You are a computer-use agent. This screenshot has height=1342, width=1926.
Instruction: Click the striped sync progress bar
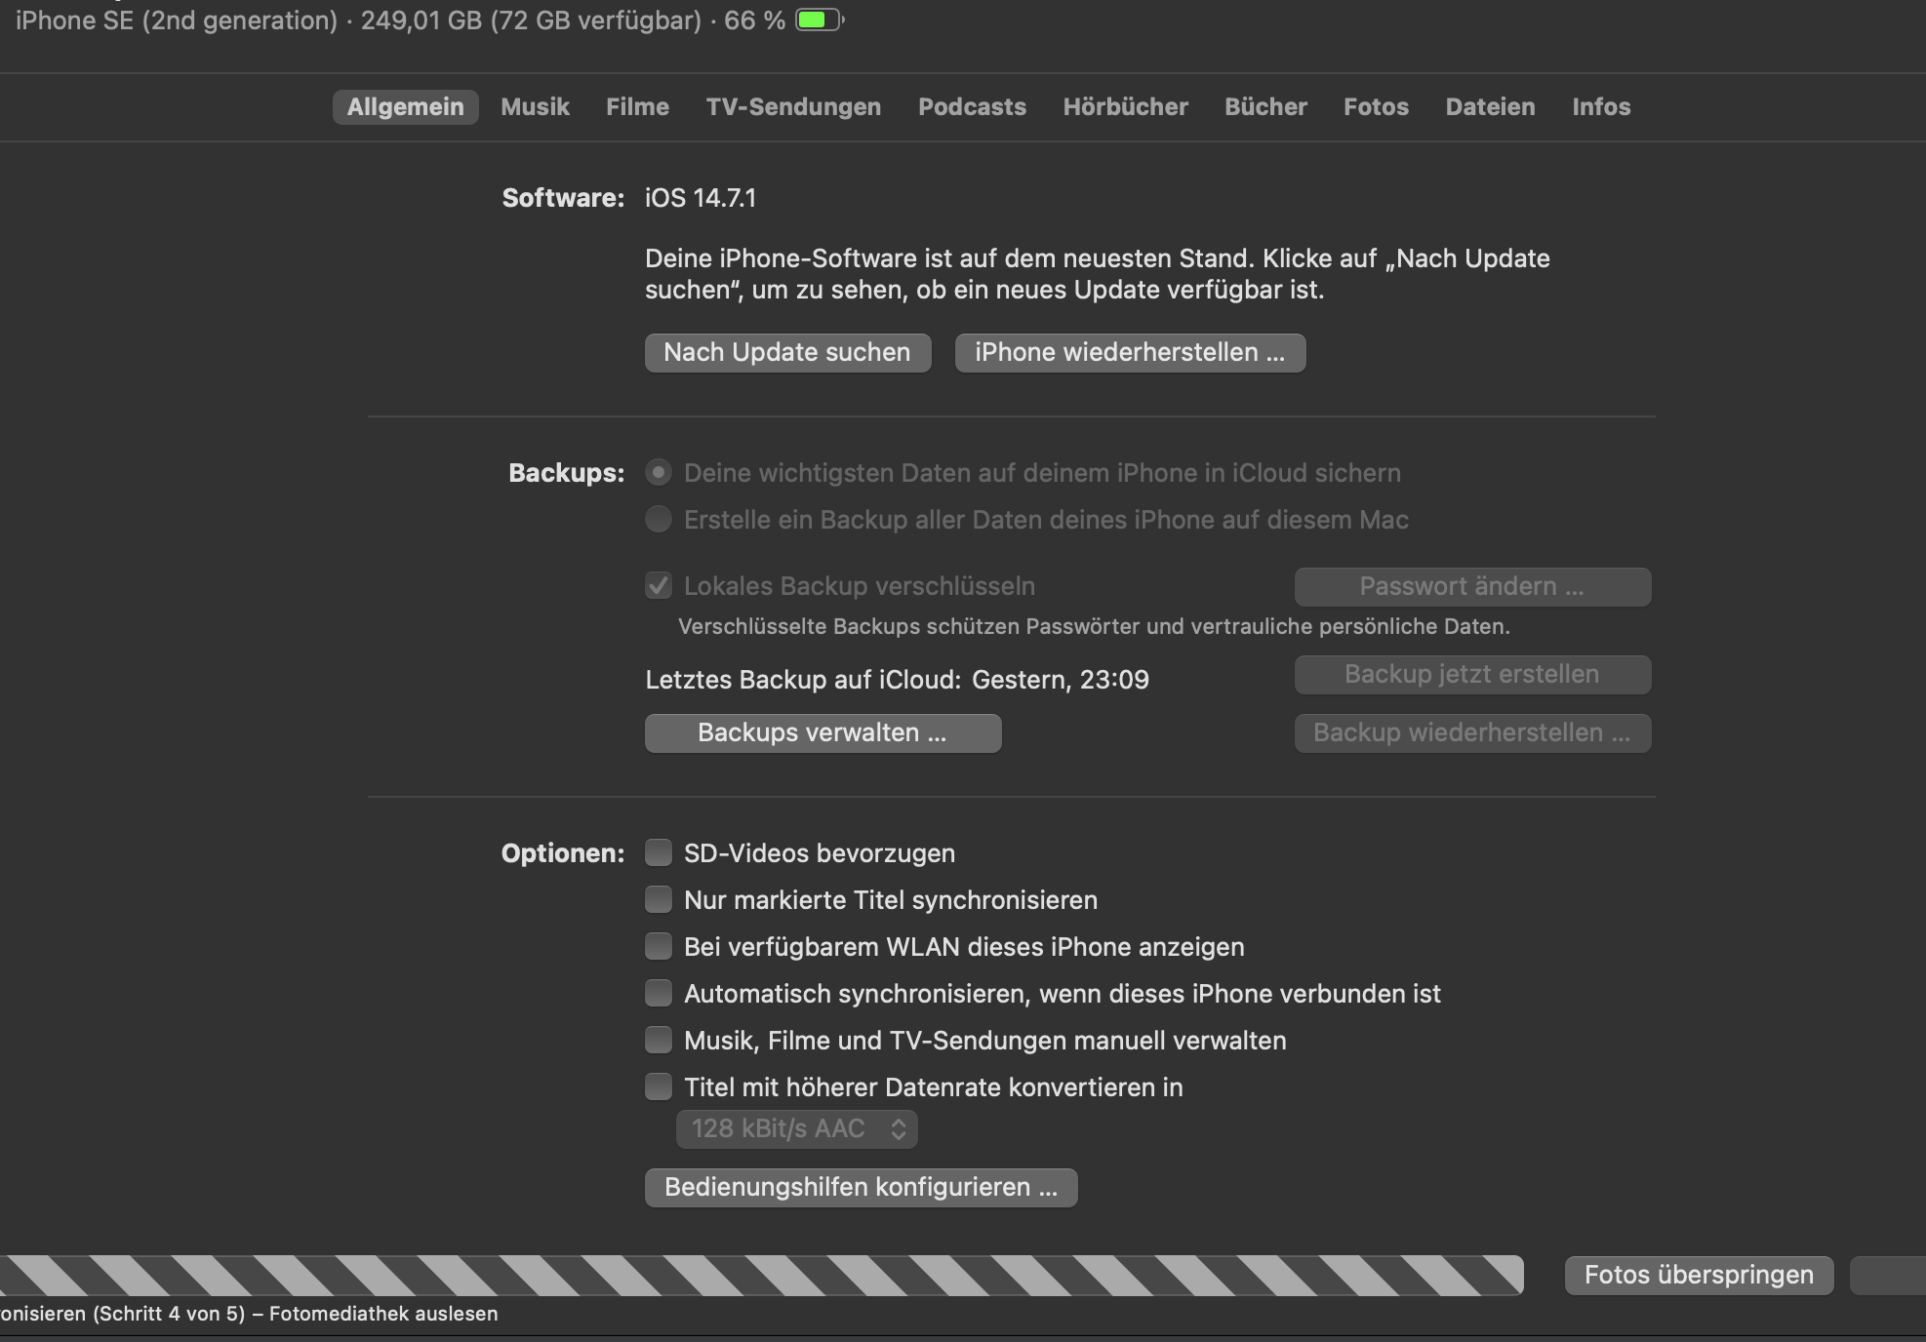[761, 1275]
